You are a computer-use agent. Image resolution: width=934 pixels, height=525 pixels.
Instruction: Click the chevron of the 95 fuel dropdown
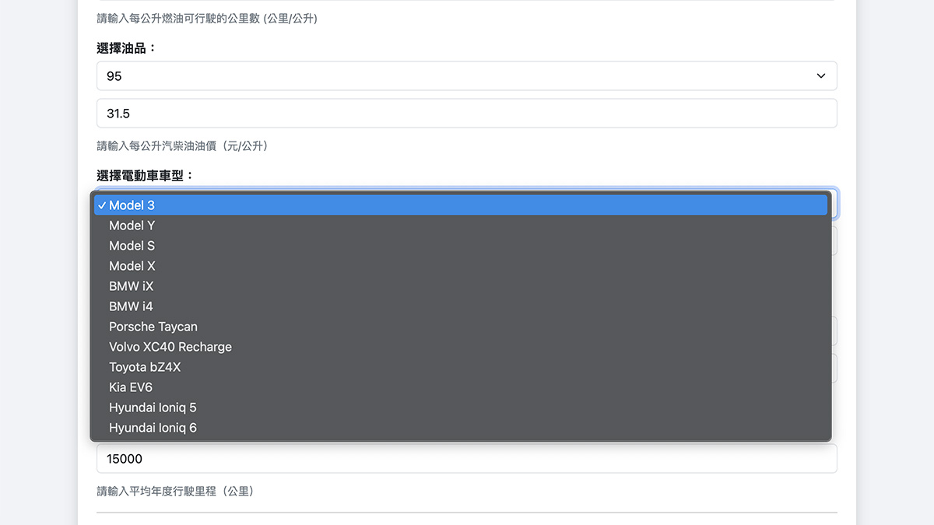[821, 76]
